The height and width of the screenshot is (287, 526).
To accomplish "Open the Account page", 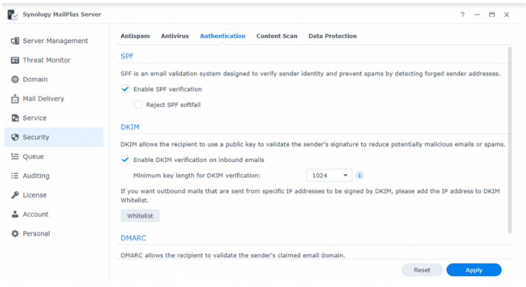I will pyautogui.click(x=54, y=214).
